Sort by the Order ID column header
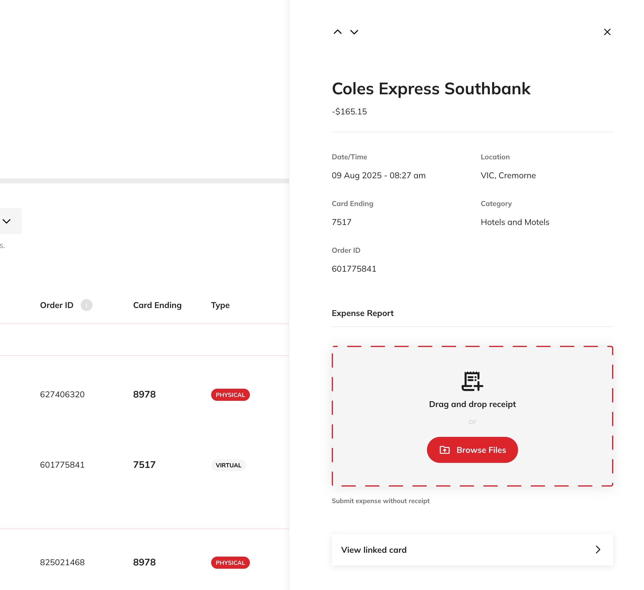This screenshot has width=644, height=590. pyautogui.click(x=56, y=305)
